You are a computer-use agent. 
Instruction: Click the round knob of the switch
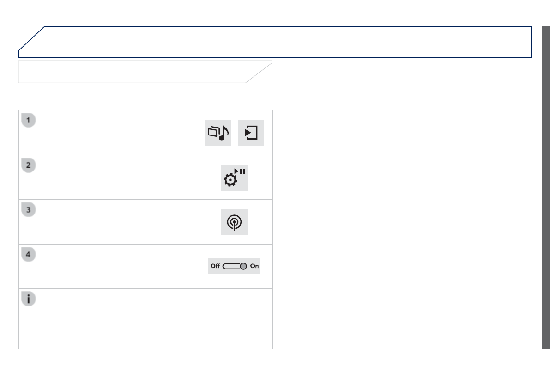coord(243,266)
